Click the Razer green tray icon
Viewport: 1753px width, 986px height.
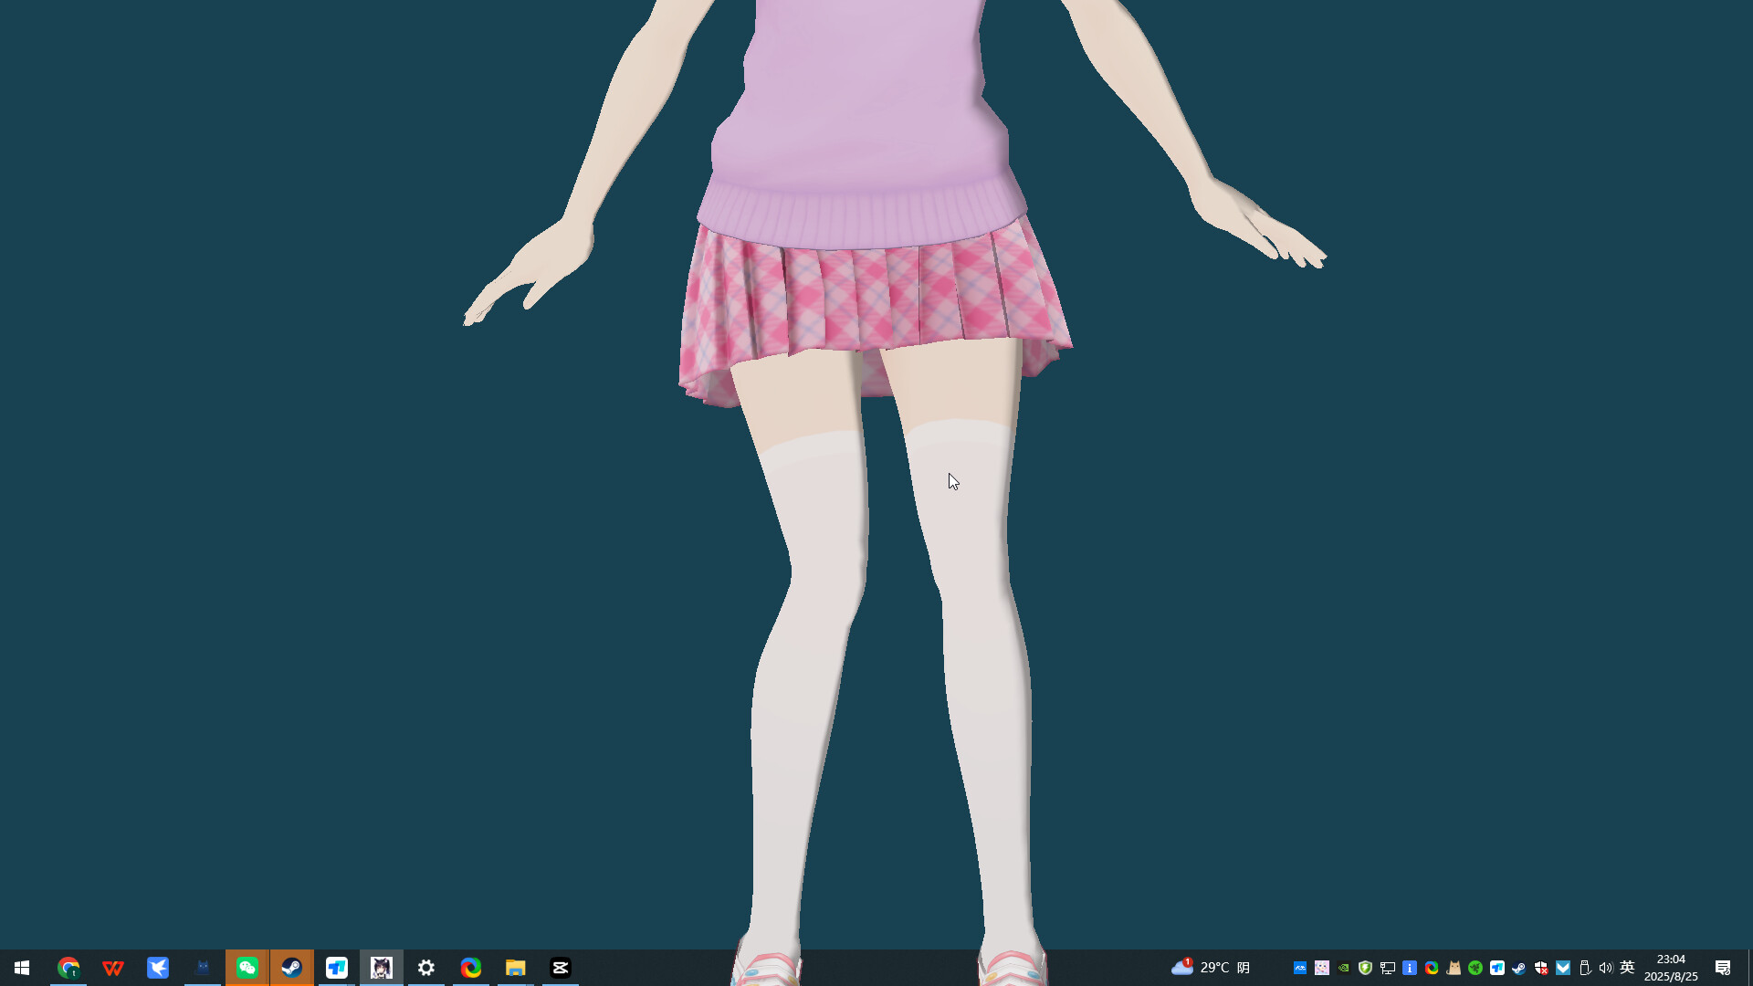pyautogui.click(x=1475, y=968)
